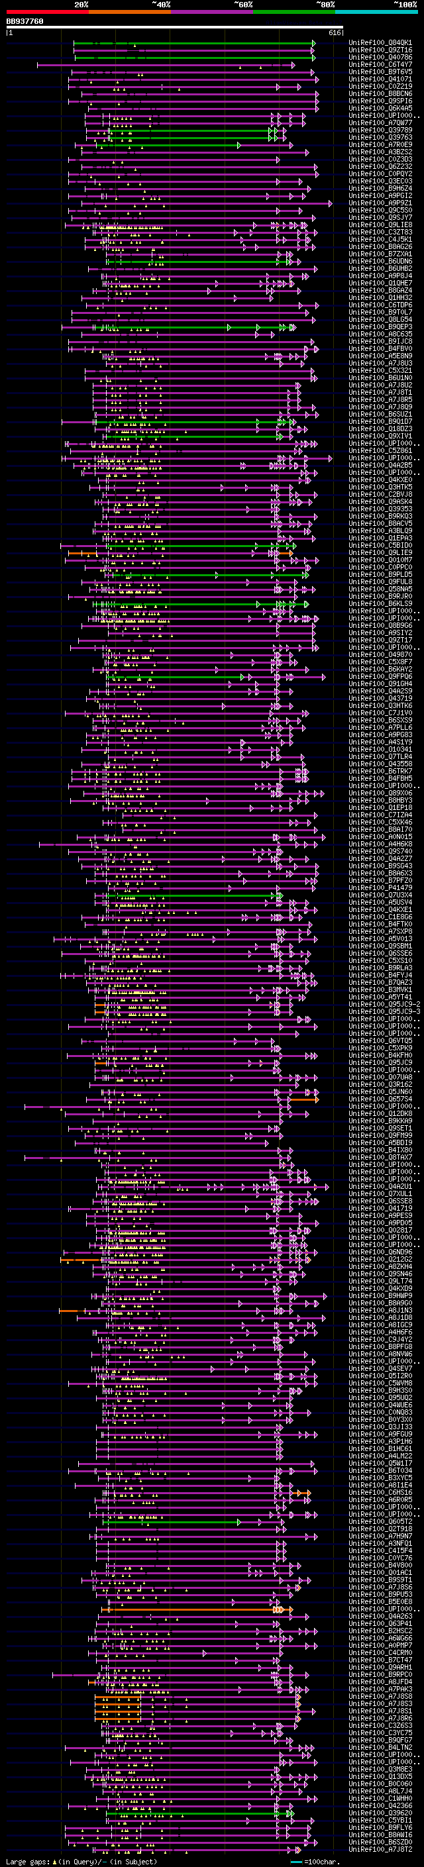
Task: Click the purple ~60% identity legend bar
Action: click(213, 12)
